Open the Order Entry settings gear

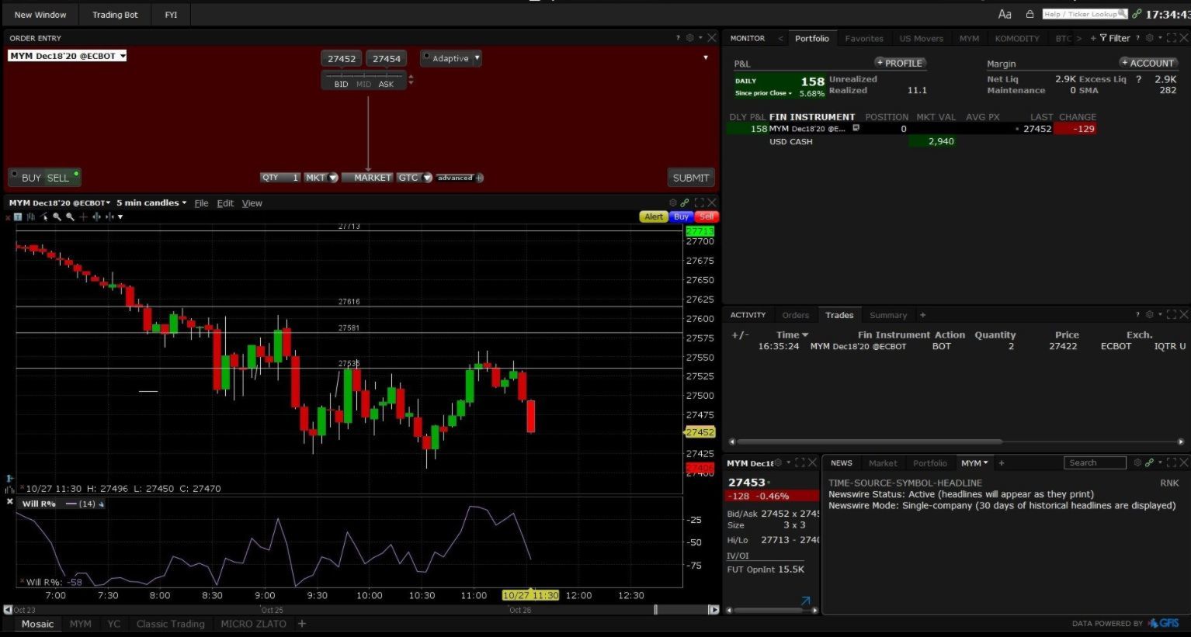pos(689,38)
